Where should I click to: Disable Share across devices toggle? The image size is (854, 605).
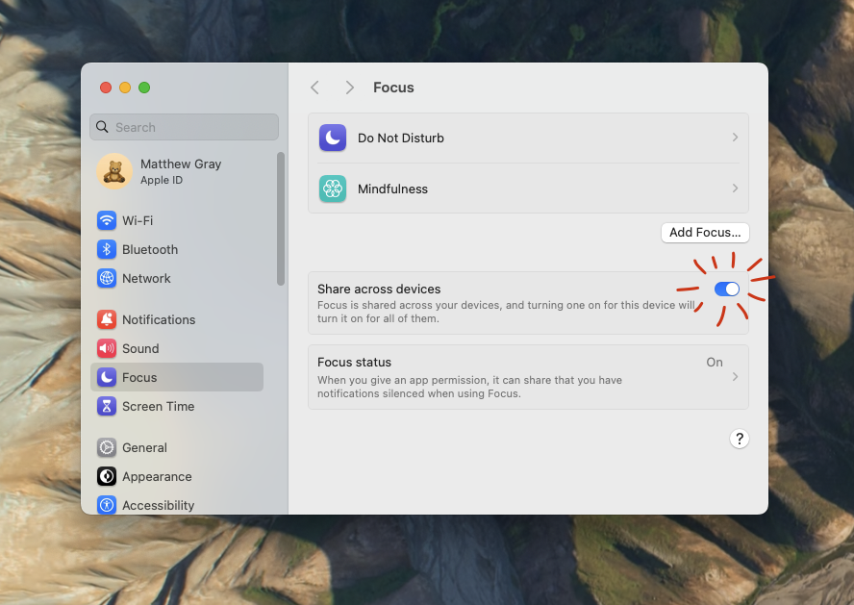click(x=727, y=289)
